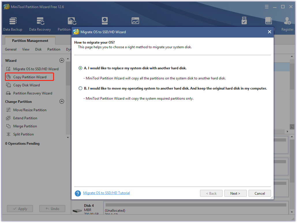Open Data Backup tool in toolbar
The width and height of the screenshot is (297, 223).
(13, 24)
